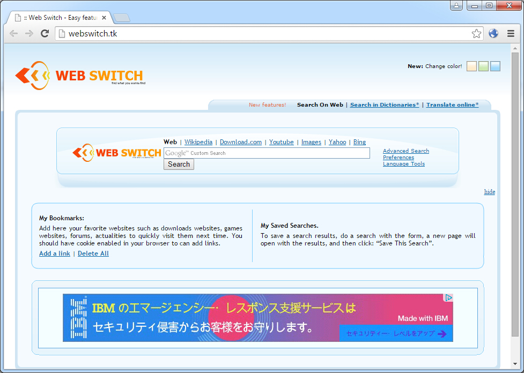The height and width of the screenshot is (373, 524).
Task: Focus the Google Custom Search field
Action: pyautogui.click(x=267, y=153)
